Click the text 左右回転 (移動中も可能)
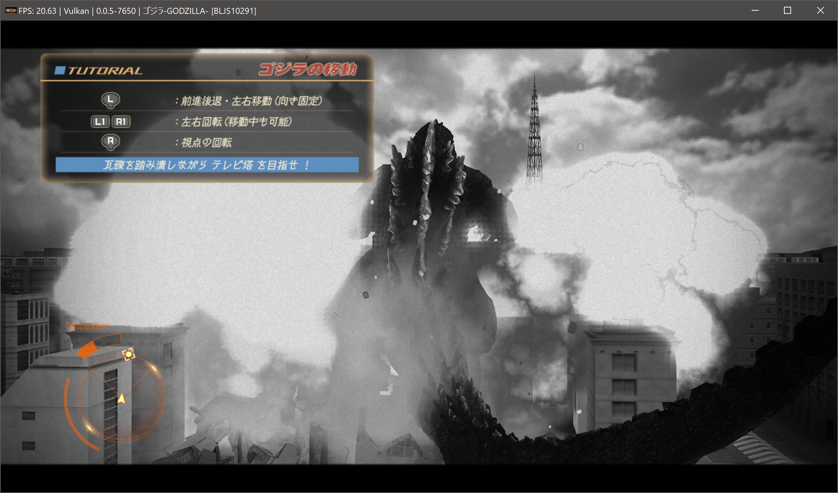Viewport: 838px width, 493px height. click(236, 122)
